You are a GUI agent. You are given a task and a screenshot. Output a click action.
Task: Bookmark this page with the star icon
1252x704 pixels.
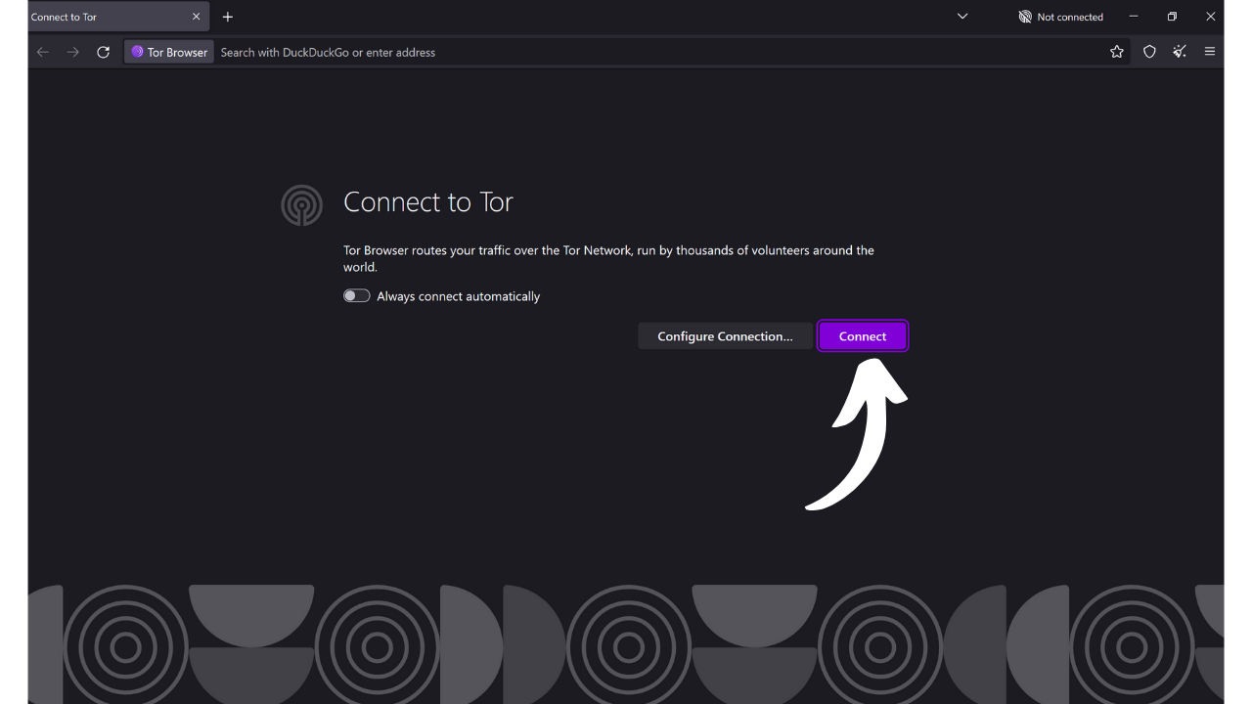pyautogui.click(x=1117, y=52)
